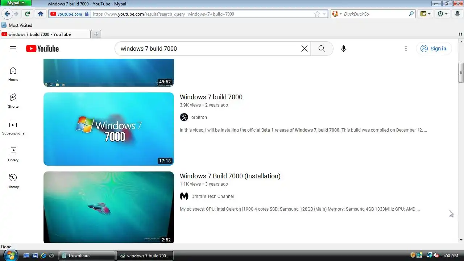
Task: Click Dmitri's Tech Channel avatar
Action: point(184,196)
